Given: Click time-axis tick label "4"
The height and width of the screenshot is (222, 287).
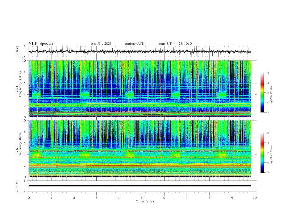Looking at the screenshot, I should point(119,198).
